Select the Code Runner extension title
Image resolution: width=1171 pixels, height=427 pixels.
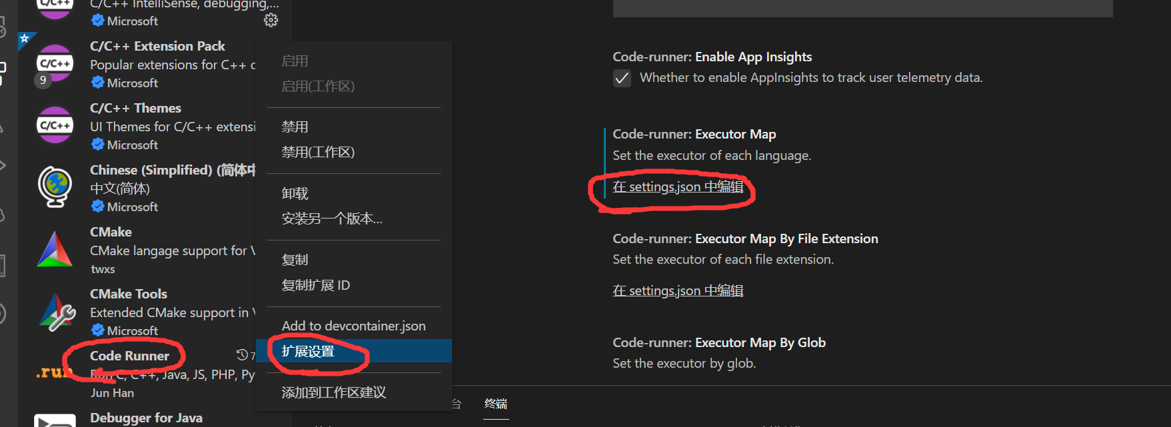pos(129,356)
